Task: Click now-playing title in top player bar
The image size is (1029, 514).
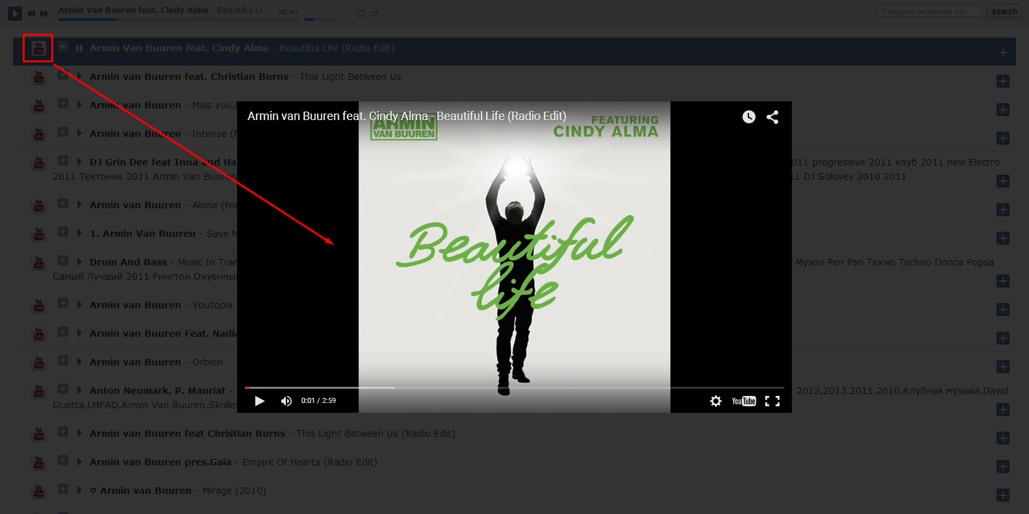Action: pyautogui.click(x=160, y=10)
